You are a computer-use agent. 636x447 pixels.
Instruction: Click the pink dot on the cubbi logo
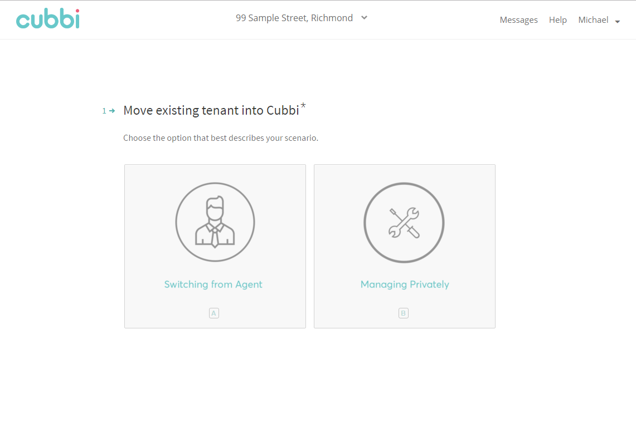76,11
